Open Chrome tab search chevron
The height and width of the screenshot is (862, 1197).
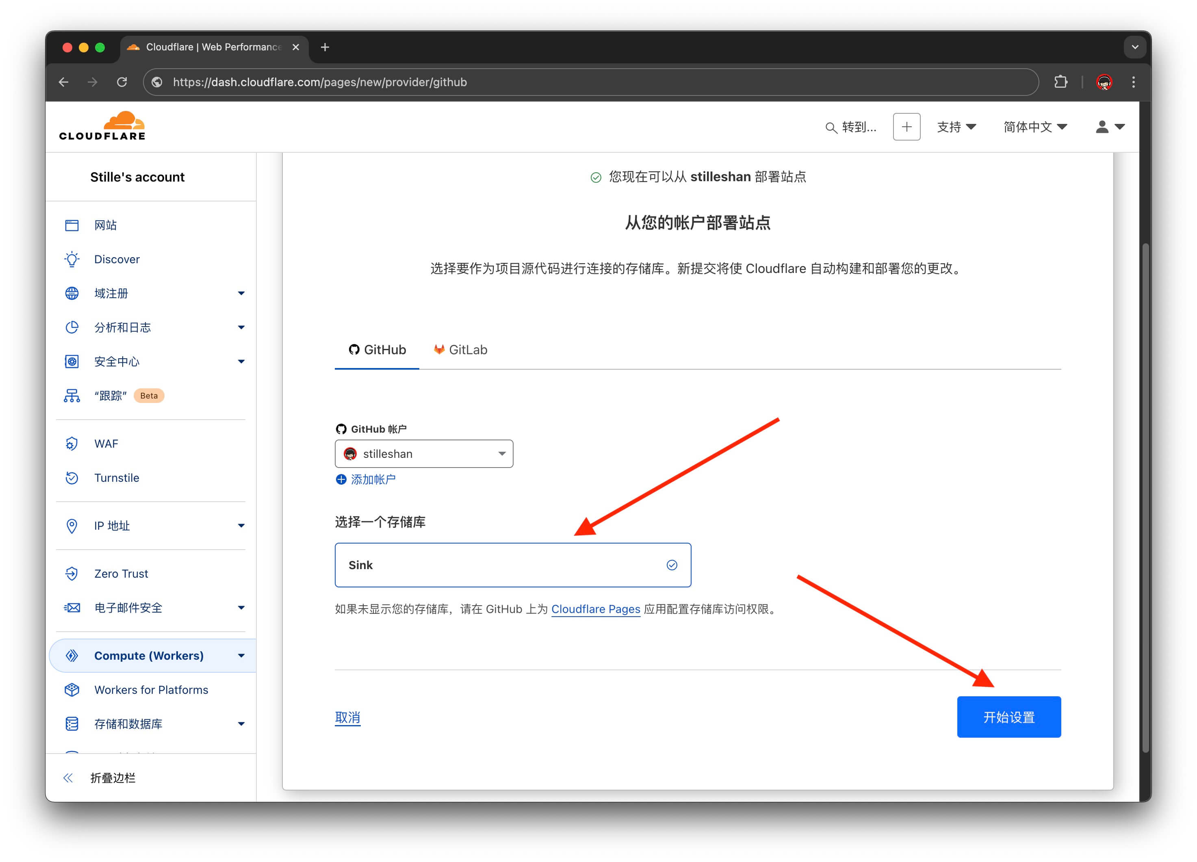1135,47
